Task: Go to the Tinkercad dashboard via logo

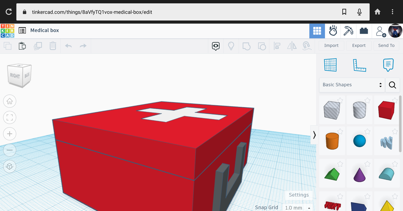Action: click(x=7, y=30)
